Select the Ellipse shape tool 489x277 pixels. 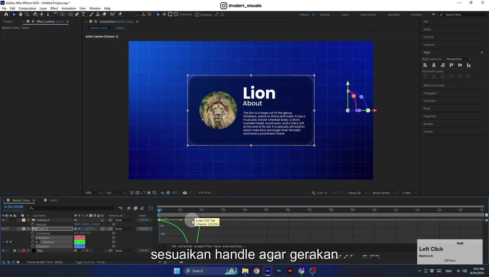[x=71, y=15]
